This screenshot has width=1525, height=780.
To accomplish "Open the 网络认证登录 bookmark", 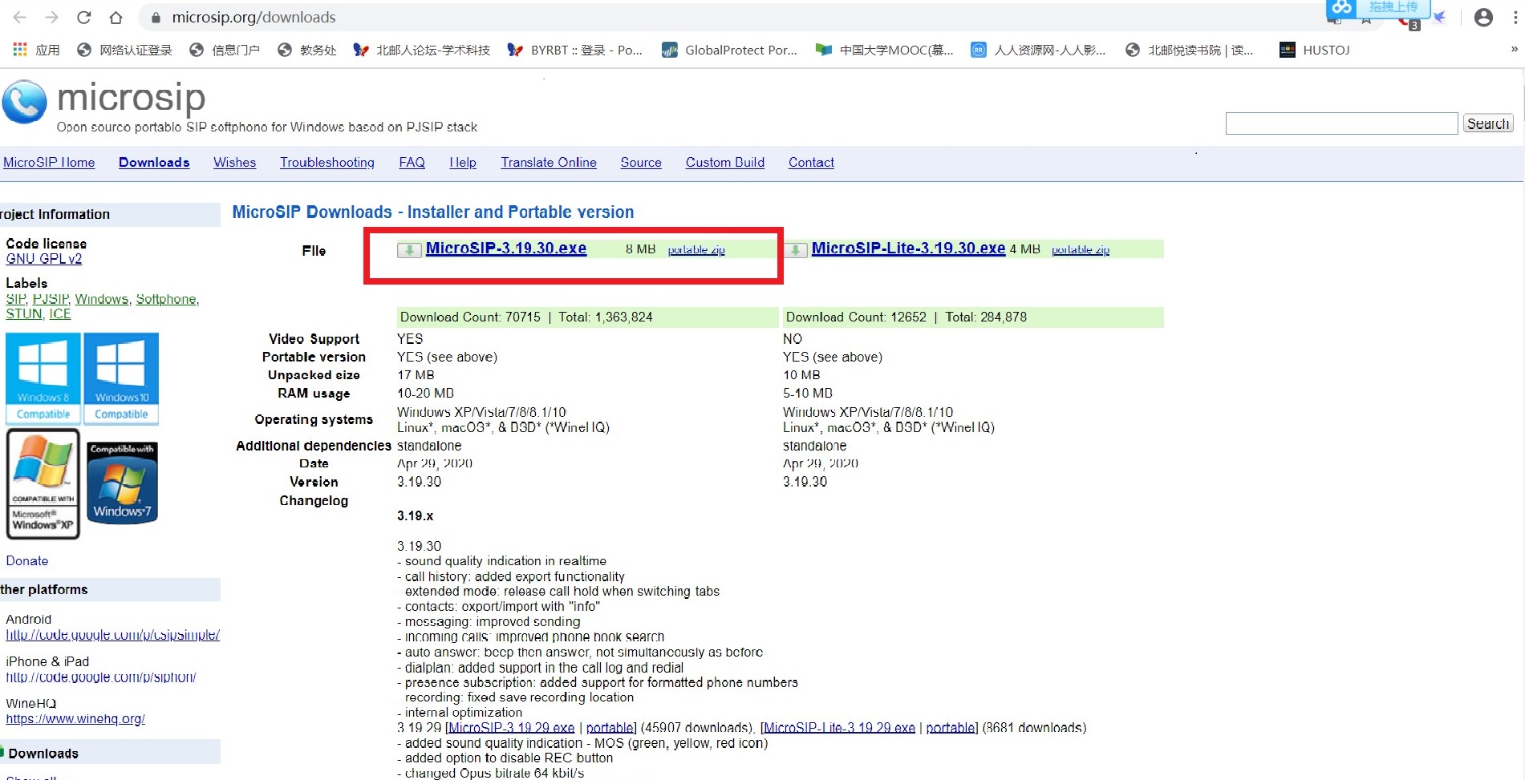I will pyautogui.click(x=124, y=50).
